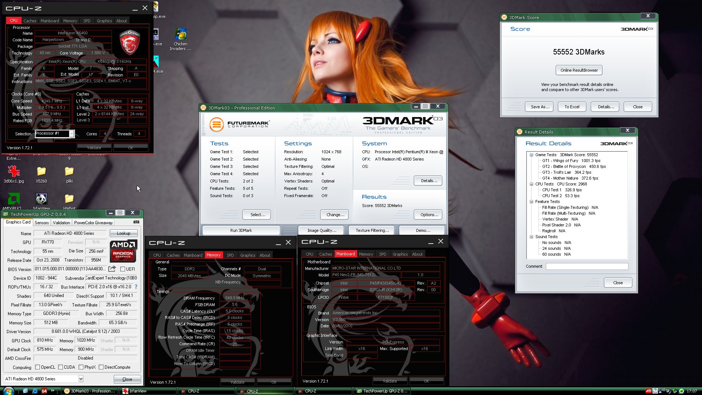Switch to TechPowerUp GPU-Z taskbar button

(382, 391)
